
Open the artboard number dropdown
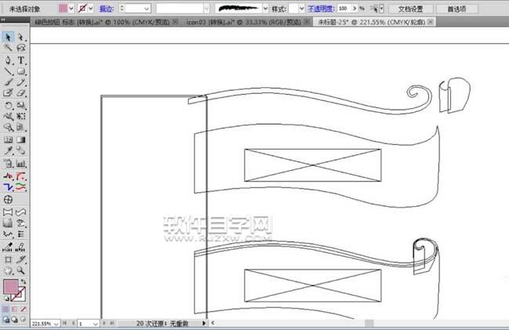click(95, 324)
